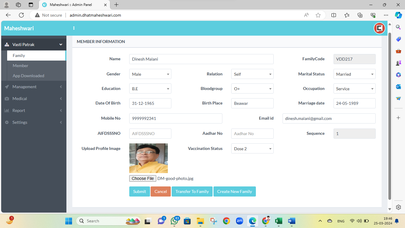Screen dimensions: 405x228
Task: Open Browser essentials heart icon
Action: pyautogui.click(x=373, y=15)
